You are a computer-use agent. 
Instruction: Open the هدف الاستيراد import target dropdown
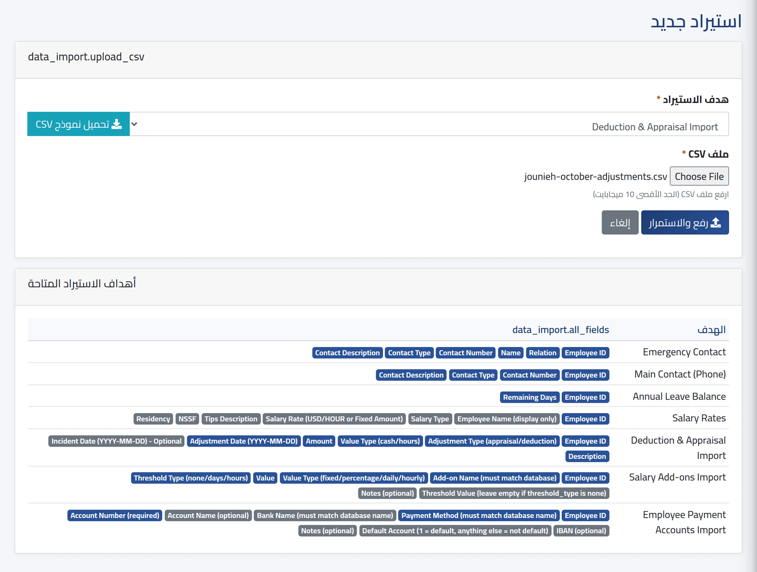429,124
